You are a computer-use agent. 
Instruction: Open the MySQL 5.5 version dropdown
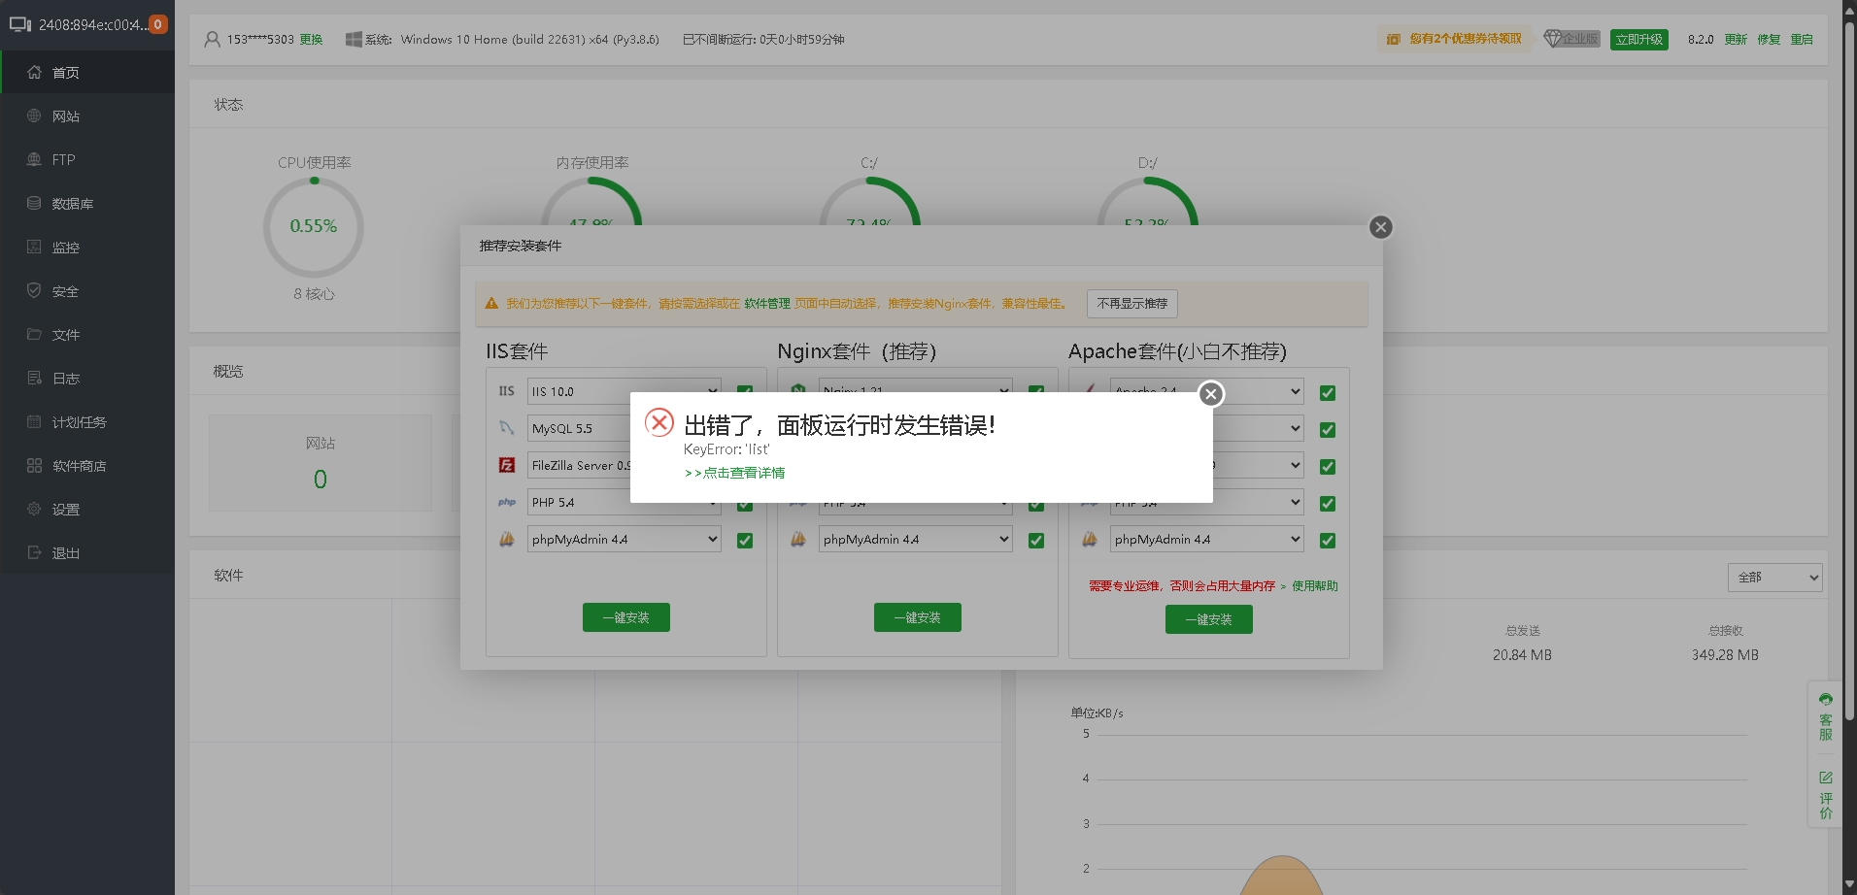click(579, 428)
